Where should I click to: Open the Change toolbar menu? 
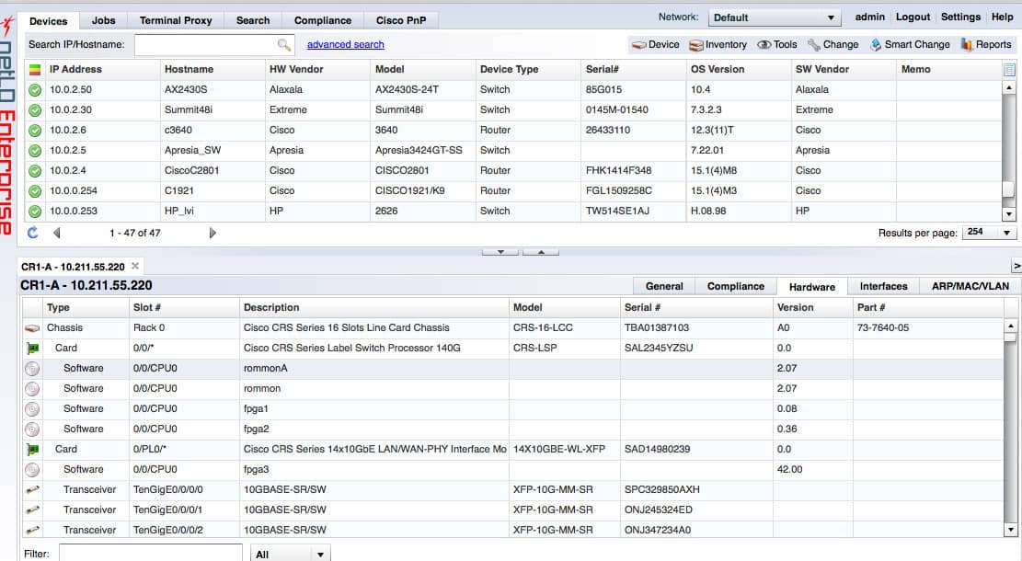pyautogui.click(x=833, y=44)
